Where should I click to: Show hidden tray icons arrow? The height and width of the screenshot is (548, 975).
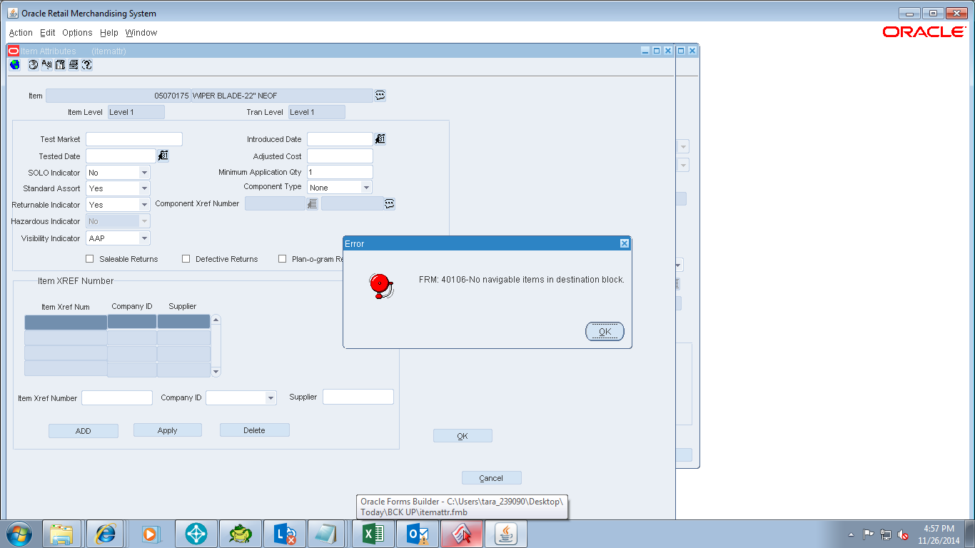coord(851,534)
